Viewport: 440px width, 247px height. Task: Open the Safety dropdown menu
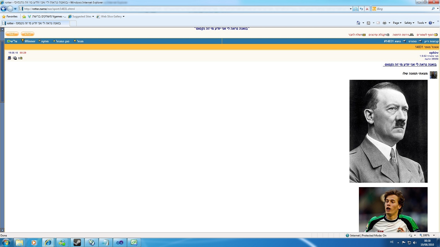point(409,23)
